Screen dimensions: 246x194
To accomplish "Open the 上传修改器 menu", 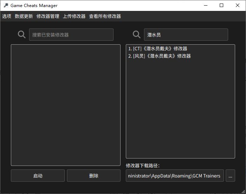I will [74, 16].
